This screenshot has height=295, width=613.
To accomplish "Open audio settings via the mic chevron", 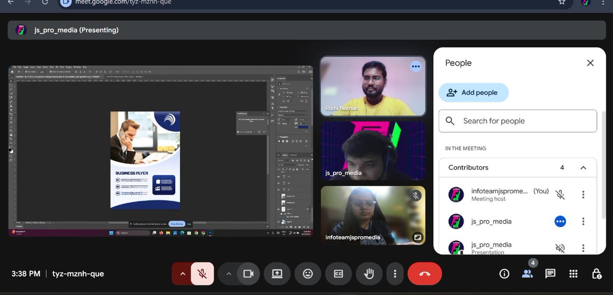I will tap(182, 274).
